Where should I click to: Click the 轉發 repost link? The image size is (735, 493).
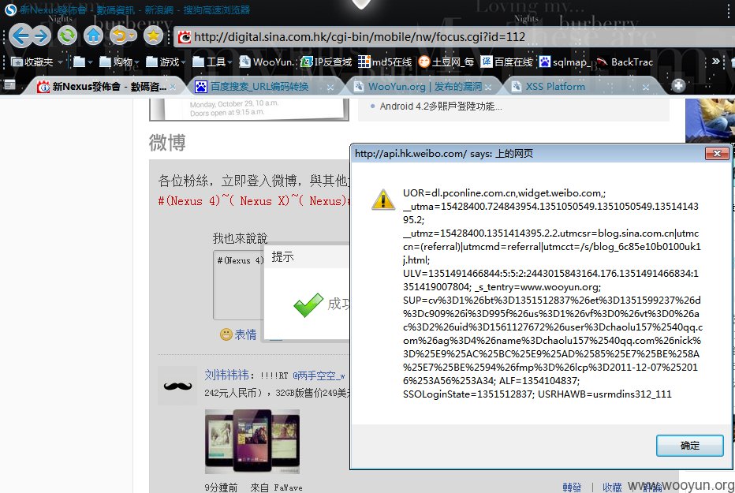(x=572, y=487)
